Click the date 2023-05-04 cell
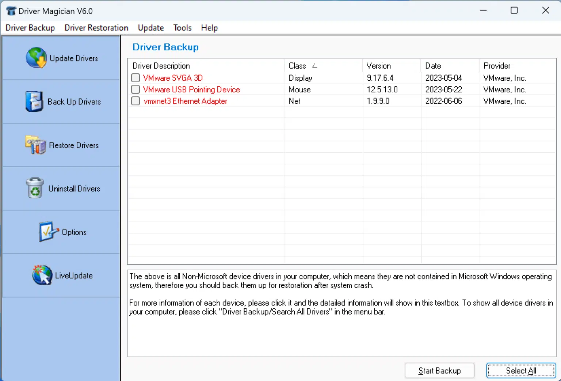The height and width of the screenshot is (381, 561). [x=444, y=78]
